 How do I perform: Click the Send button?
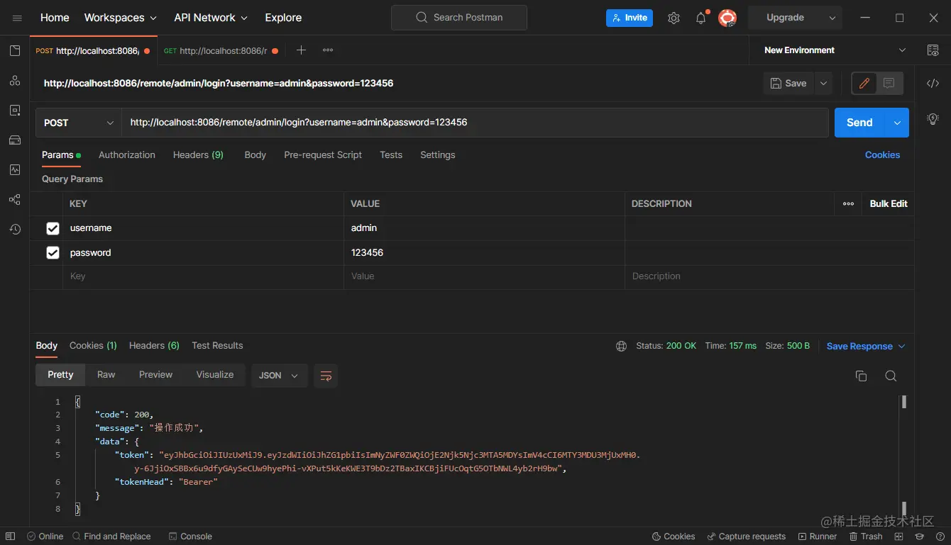pyautogui.click(x=859, y=123)
